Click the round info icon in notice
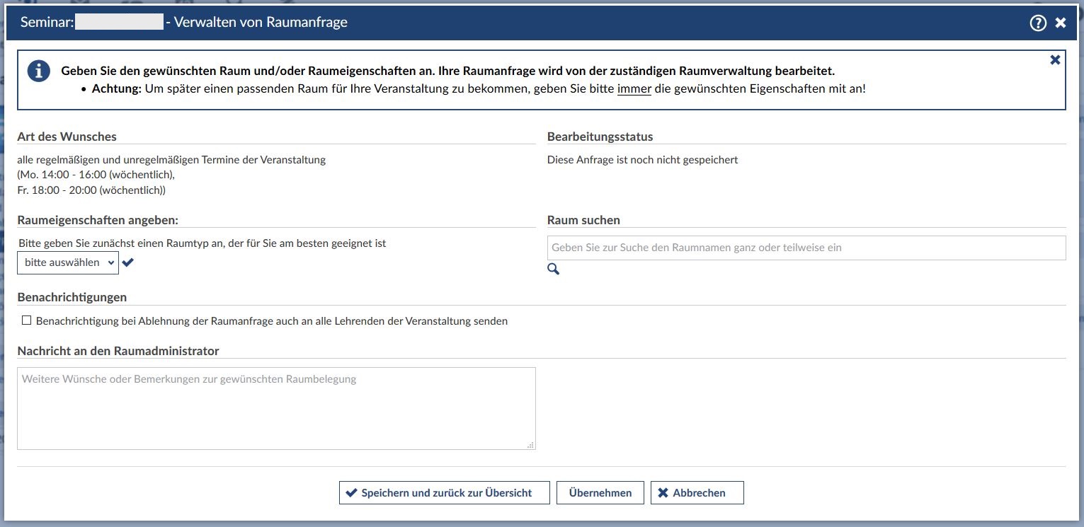This screenshot has height=527, width=1084. (39, 71)
